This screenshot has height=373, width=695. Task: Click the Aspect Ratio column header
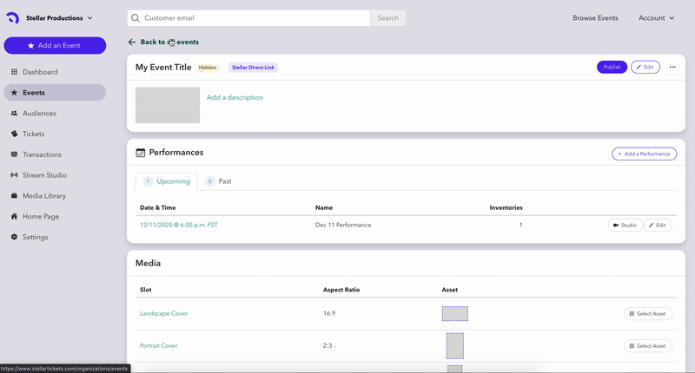341,290
